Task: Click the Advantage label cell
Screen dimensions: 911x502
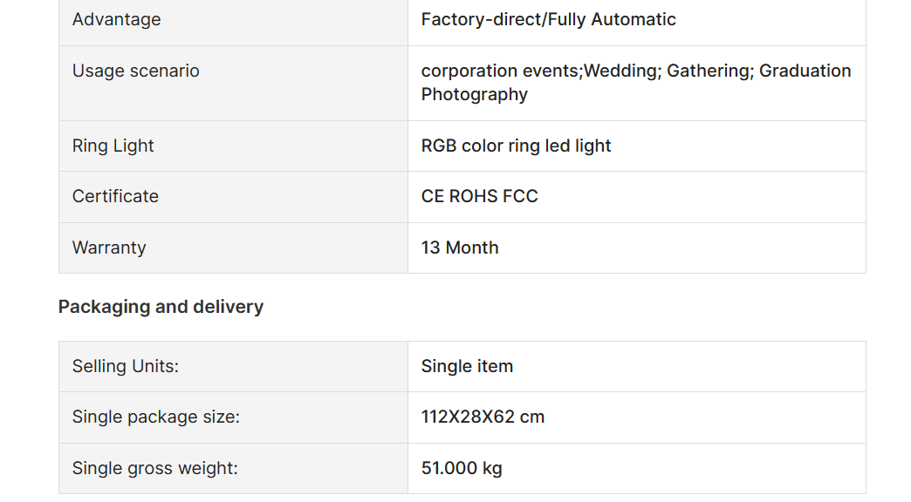Action: (233, 20)
